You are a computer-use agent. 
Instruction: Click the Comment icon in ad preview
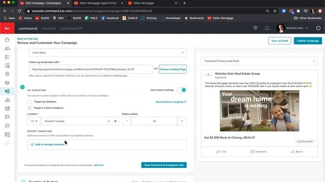252,152
